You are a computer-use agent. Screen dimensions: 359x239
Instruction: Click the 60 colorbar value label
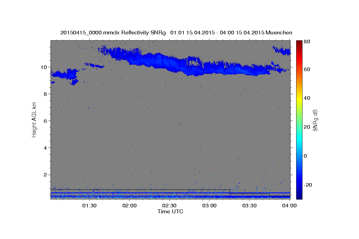(307, 69)
